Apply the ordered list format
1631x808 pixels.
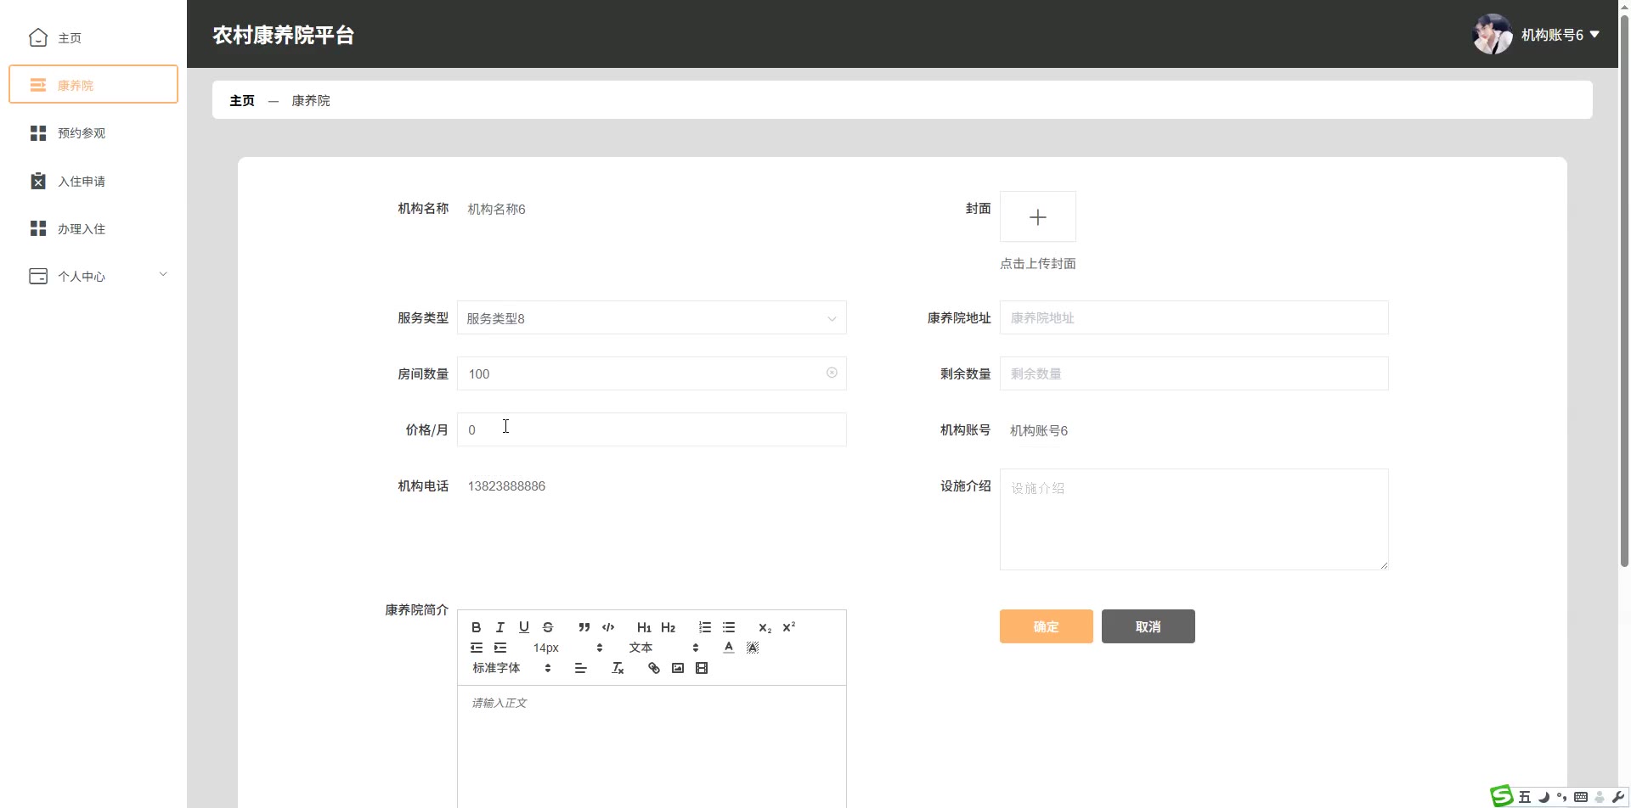[x=705, y=627]
